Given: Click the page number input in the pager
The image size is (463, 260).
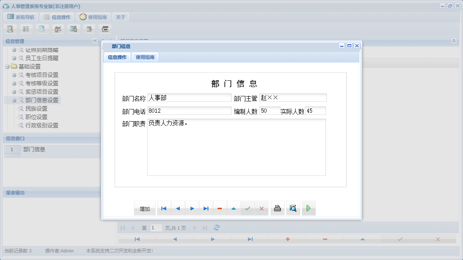Looking at the screenshot, I should click(x=156, y=227).
